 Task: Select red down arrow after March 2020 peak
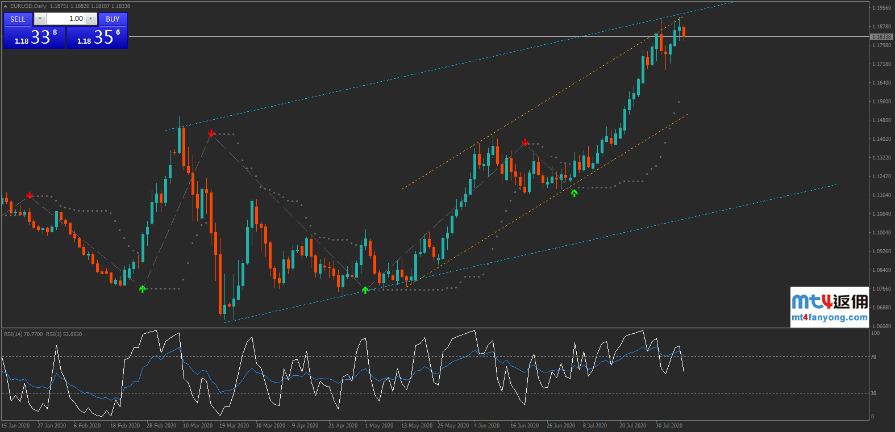coord(211,133)
